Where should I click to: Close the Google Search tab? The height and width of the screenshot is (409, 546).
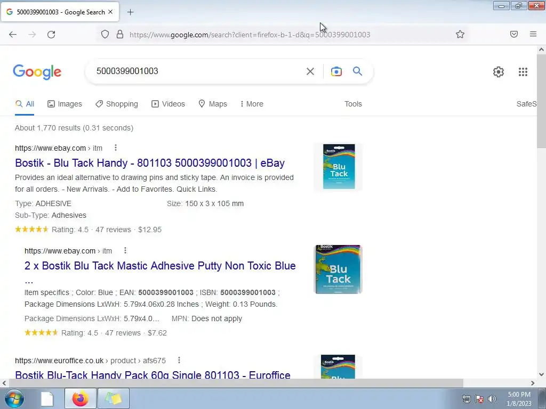110,12
